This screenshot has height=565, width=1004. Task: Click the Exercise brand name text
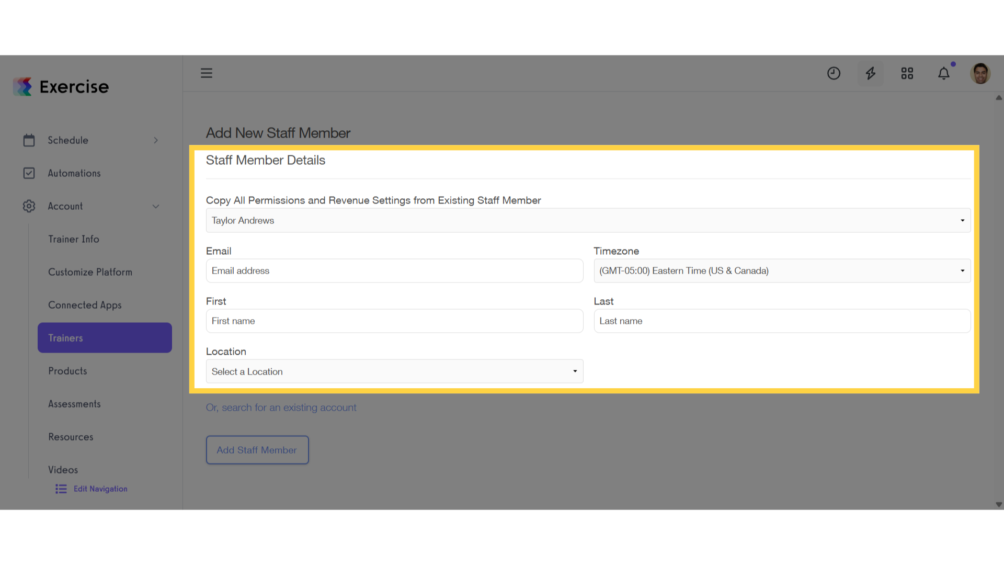(x=74, y=87)
